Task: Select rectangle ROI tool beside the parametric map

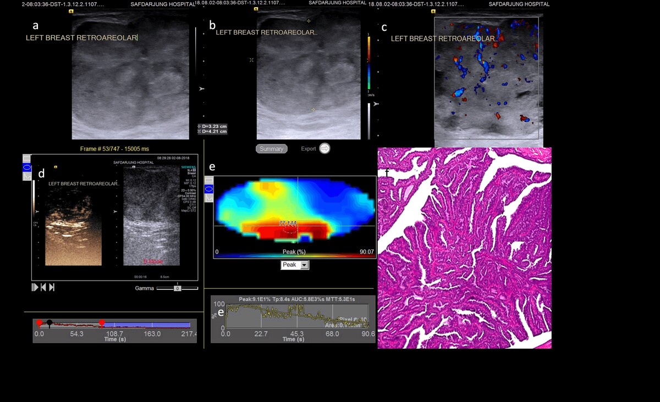Action: click(209, 180)
